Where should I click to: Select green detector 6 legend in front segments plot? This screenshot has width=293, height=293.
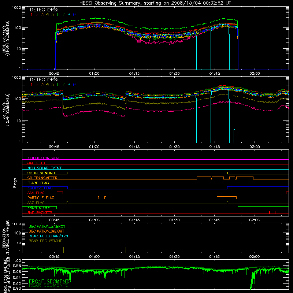coord(58,15)
